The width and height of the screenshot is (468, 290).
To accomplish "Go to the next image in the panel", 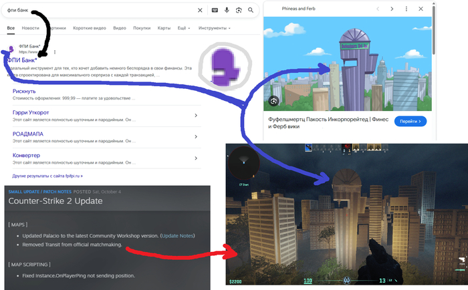I will pos(392,9).
